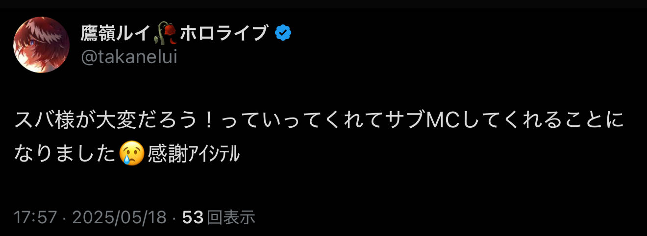
Task: Open the red-haired profile avatar
Action: (x=41, y=45)
